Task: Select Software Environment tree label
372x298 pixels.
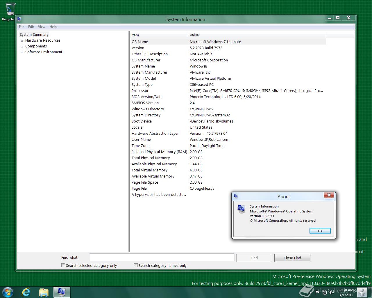Action: pyautogui.click(x=44, y=52)
